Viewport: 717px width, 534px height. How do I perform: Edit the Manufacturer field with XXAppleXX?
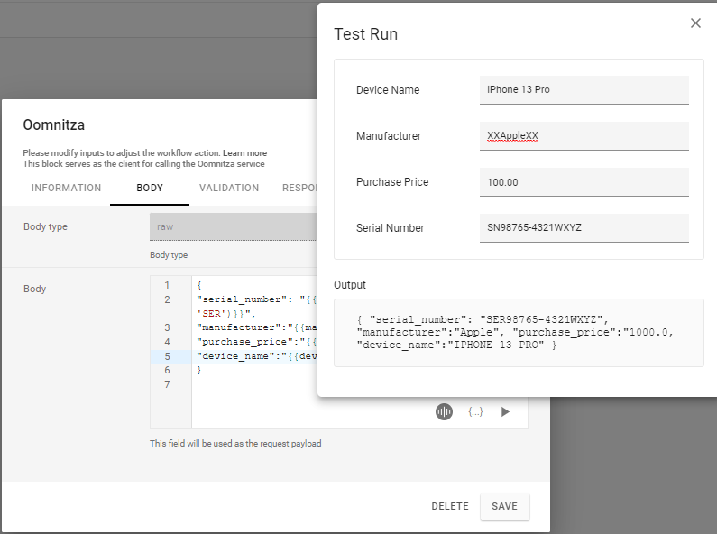584,136
